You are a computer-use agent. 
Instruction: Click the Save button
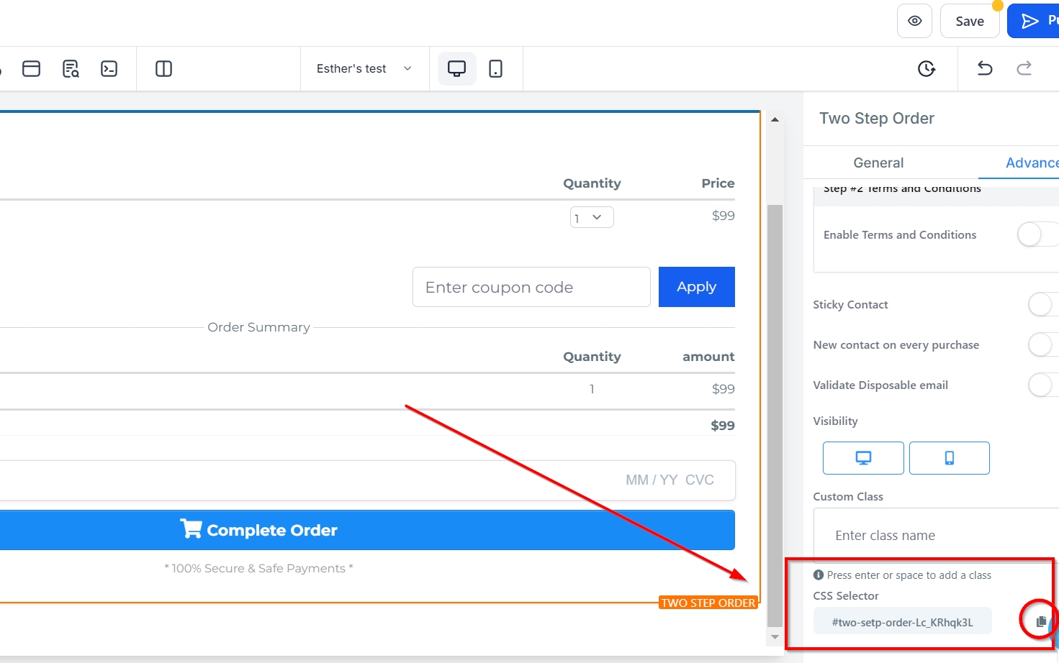[969, 21]
